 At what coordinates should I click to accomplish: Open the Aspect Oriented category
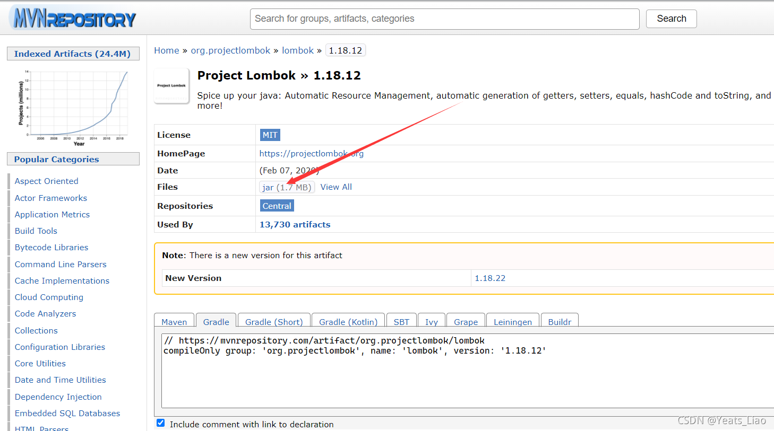click(x=47, y=181)
